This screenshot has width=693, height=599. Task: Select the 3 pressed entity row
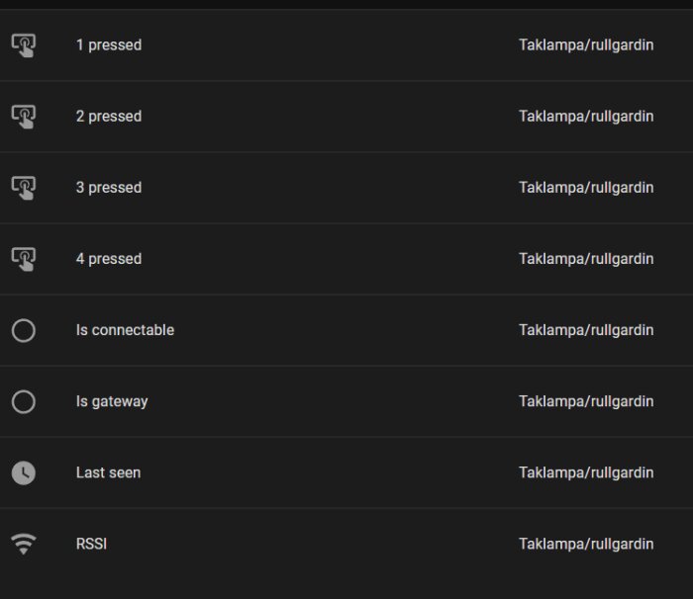point(346,188)
